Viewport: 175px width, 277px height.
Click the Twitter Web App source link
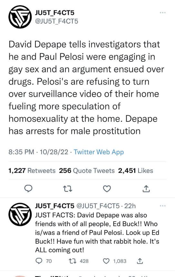point(99,152)
